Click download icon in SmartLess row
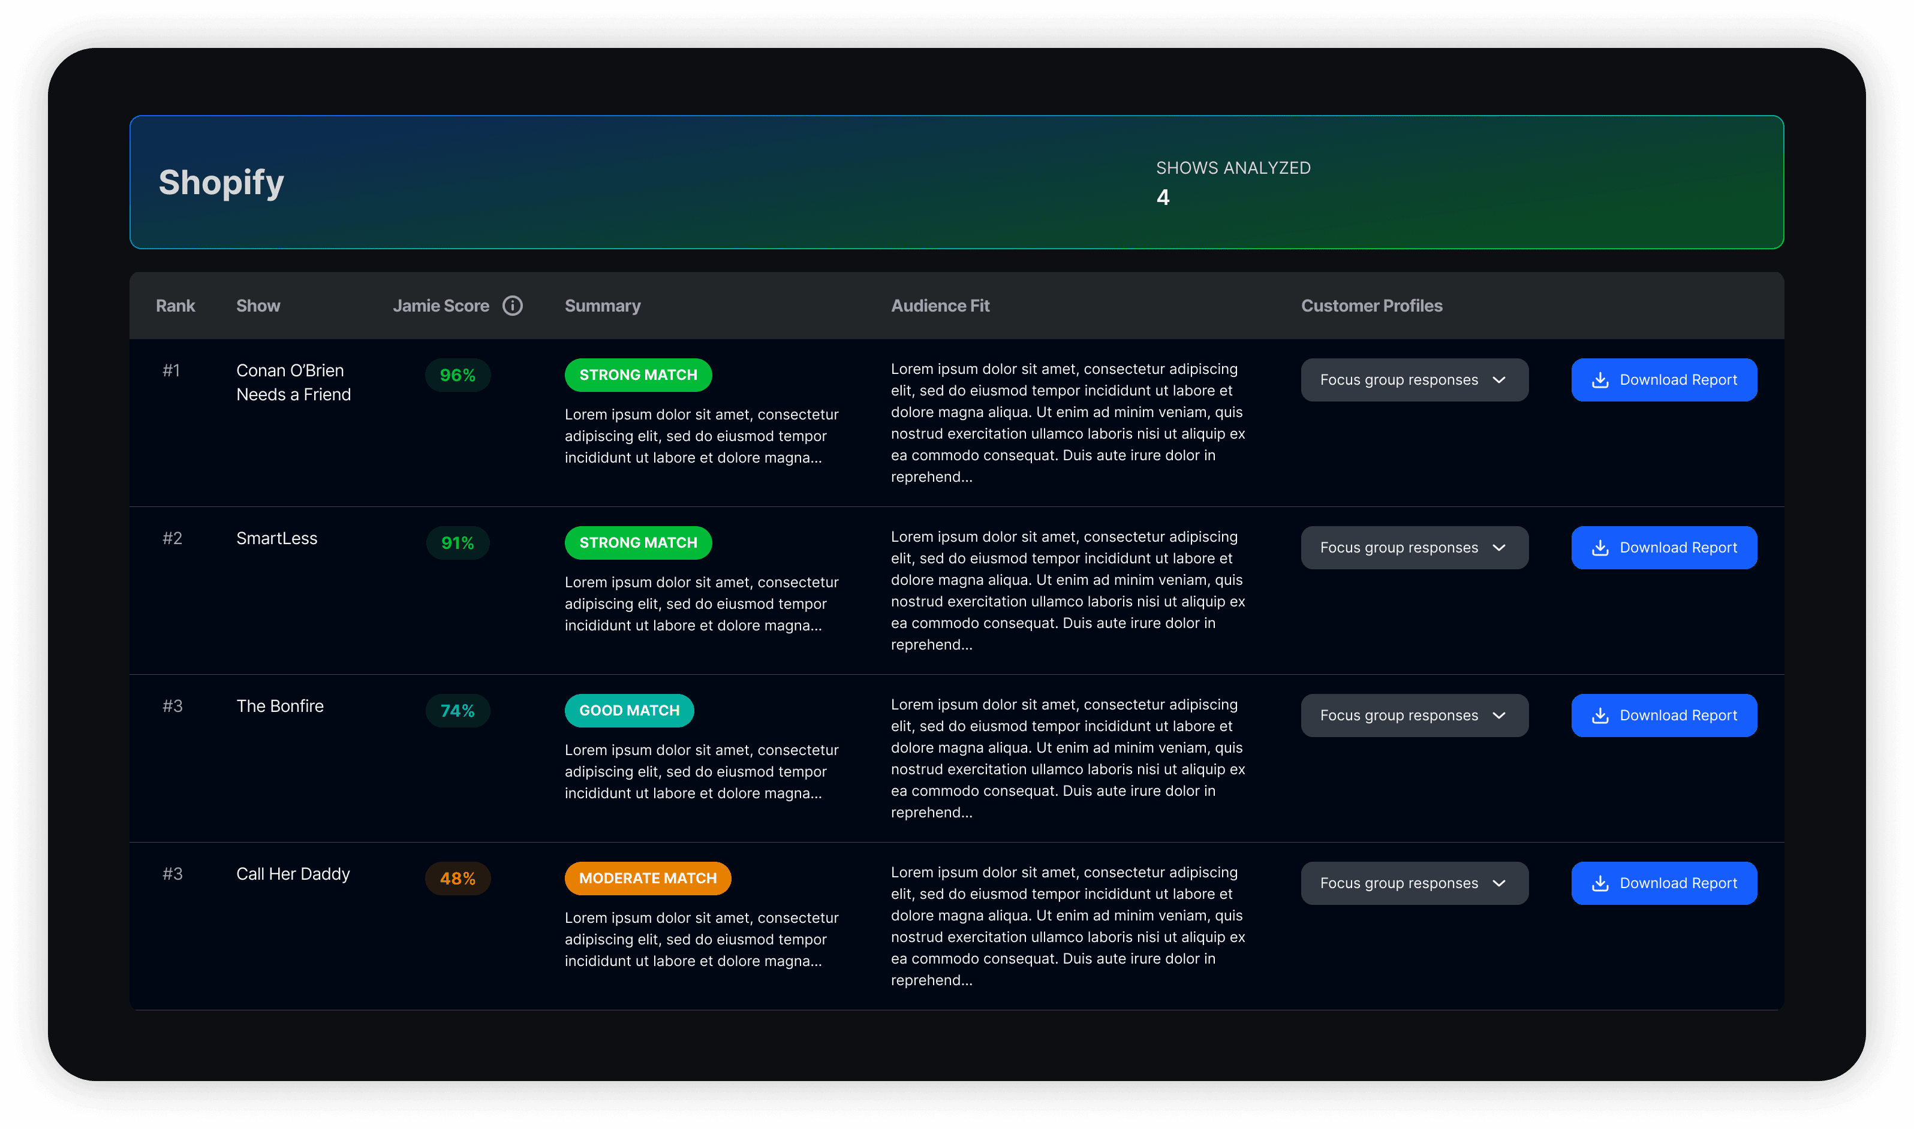 (x=1600, y=548)
